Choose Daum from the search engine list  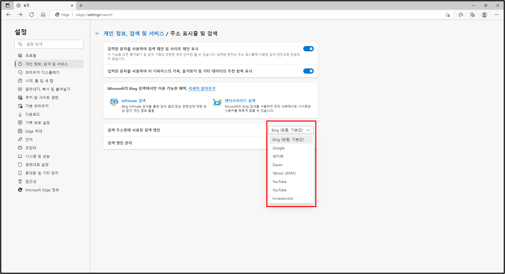(291, 165)
